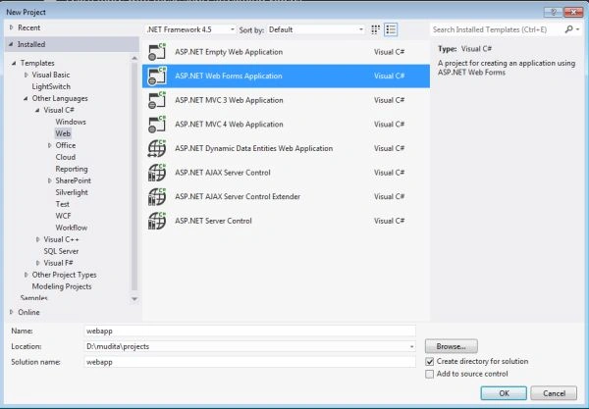The image size is (589, 409).
Task: Select ASP.NET MVC 4 Web Application text
Action: point(229,125)
